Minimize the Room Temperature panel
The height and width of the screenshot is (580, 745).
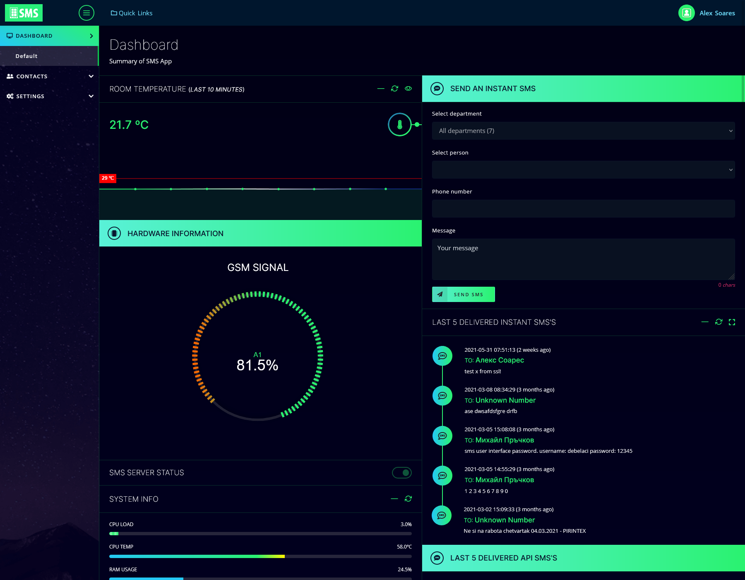(381, 89)
